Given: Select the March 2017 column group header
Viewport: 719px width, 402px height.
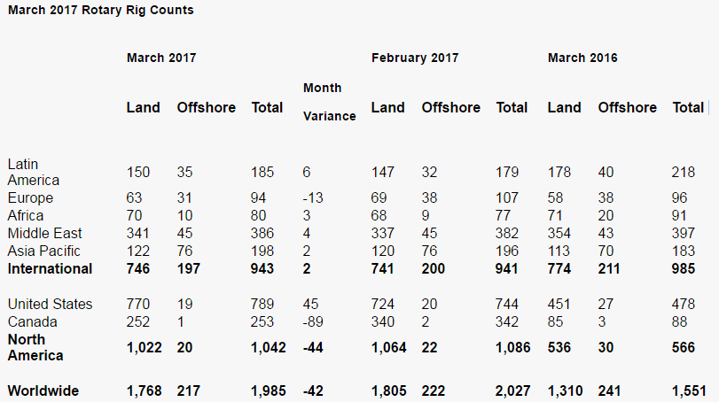Looking at the screenshot, I should (160, 58).
